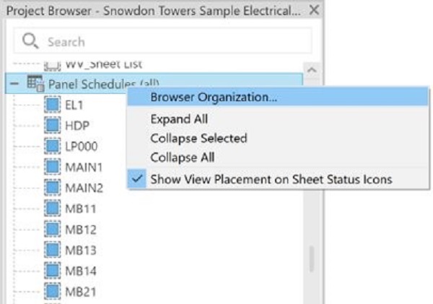Close the Project Browser panel
The width and height of the screenshot is (433, 304).
coord(313,11)
